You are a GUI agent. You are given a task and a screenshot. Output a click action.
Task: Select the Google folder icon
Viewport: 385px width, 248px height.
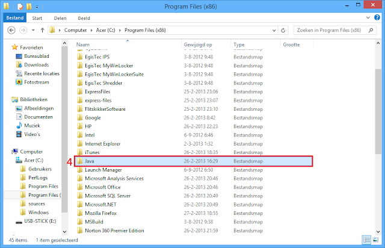(79, 117)
